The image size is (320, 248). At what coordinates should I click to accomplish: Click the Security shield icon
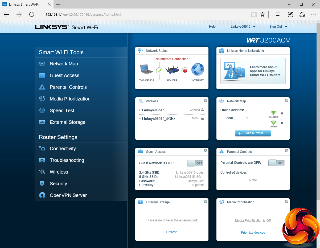click(x=42, y=184)
